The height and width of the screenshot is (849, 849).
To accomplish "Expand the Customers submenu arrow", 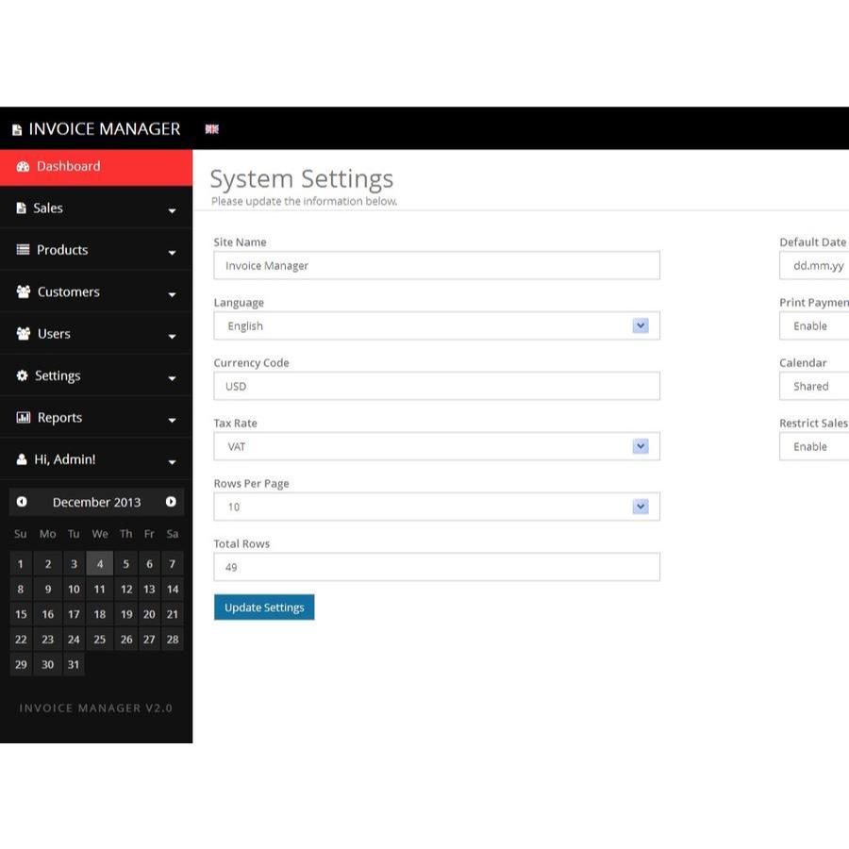I will 173,294.
